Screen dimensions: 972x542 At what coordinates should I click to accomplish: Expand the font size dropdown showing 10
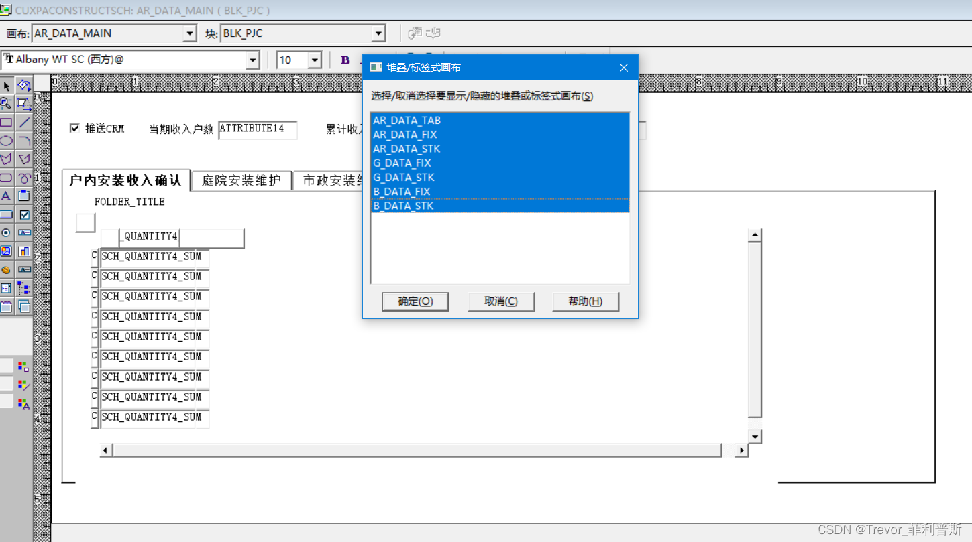(x=313, y=60)
